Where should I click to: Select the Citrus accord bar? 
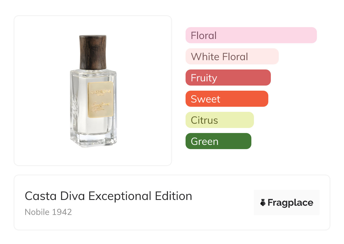pos(219,120)
